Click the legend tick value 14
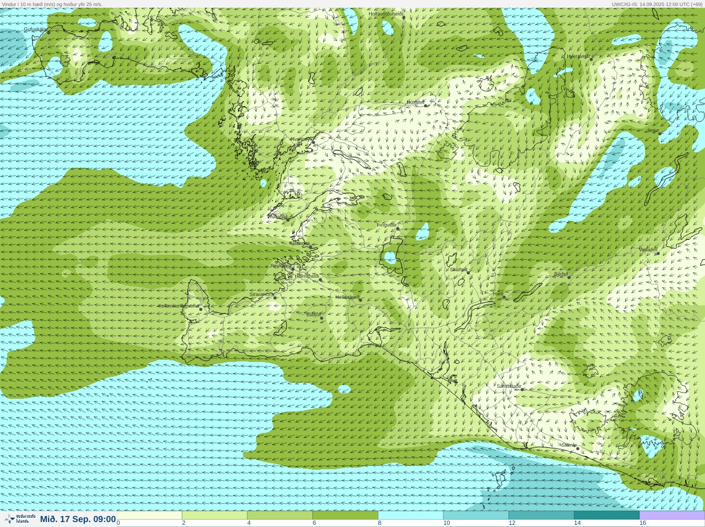 coord(577,523)
